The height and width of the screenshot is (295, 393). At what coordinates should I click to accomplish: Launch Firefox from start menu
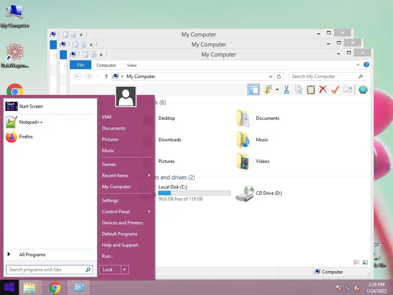50,137
